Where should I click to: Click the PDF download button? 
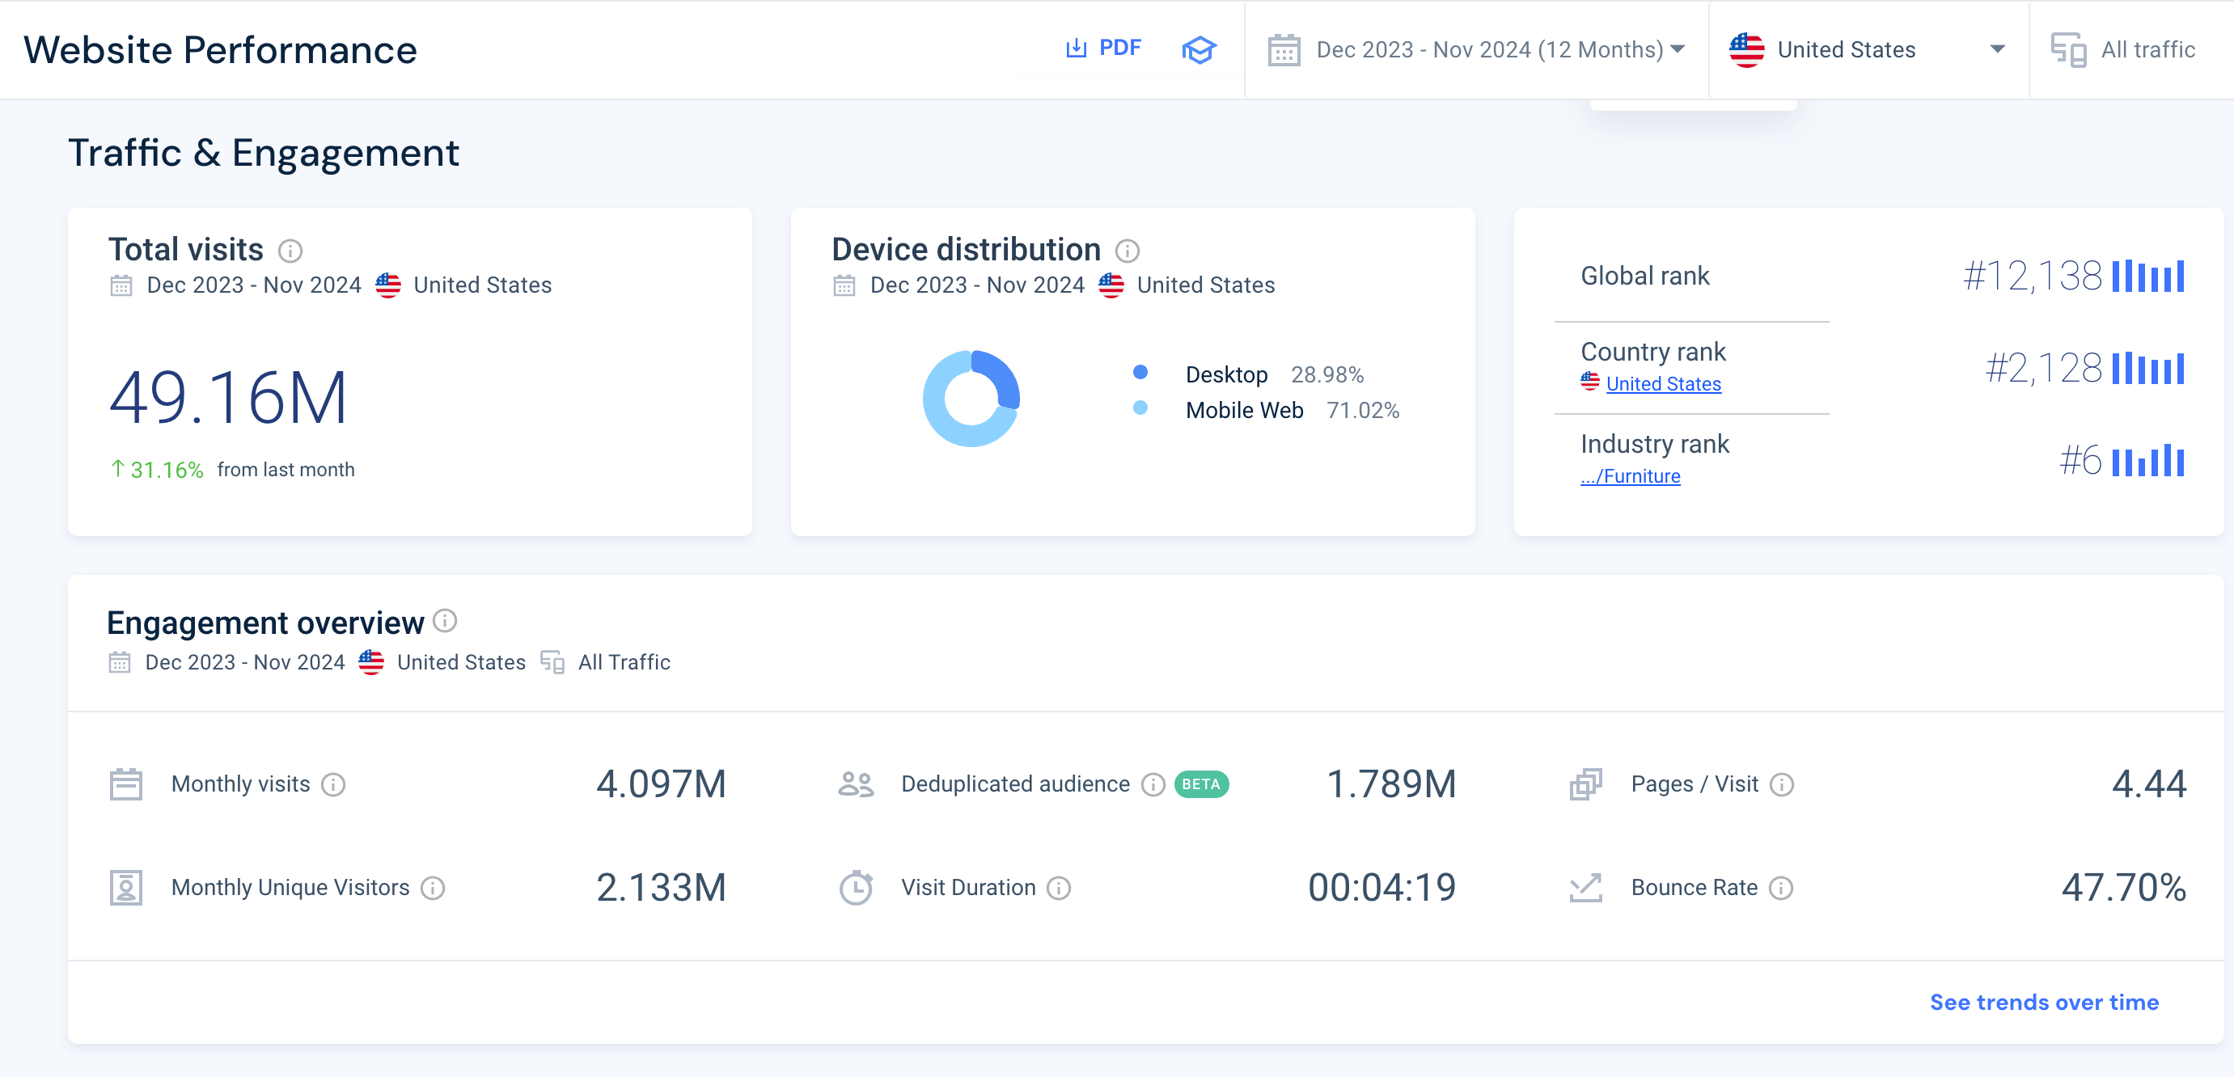(x=1103, y=48)
